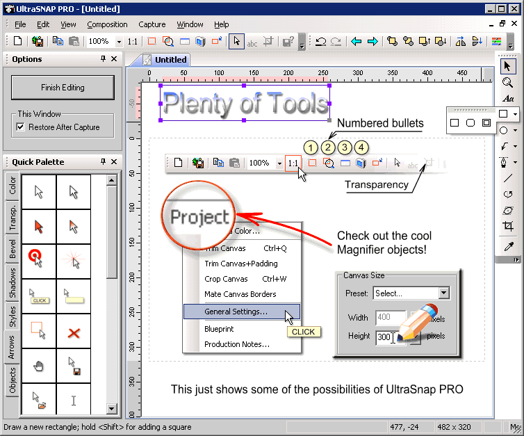524x436 pixels.
Task: Close the Quick Palette panel
Action: pos(114,162)
